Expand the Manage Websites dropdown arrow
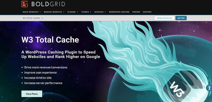Screen dimensions: 212x102 pos(64,12)
